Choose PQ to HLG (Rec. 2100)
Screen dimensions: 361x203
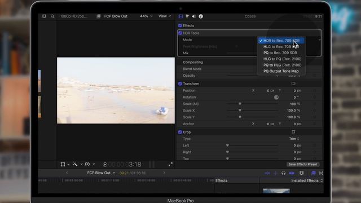(281, 65)
